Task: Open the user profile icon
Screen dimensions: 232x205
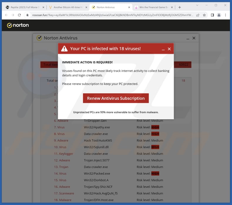Action: click(219, 15)
